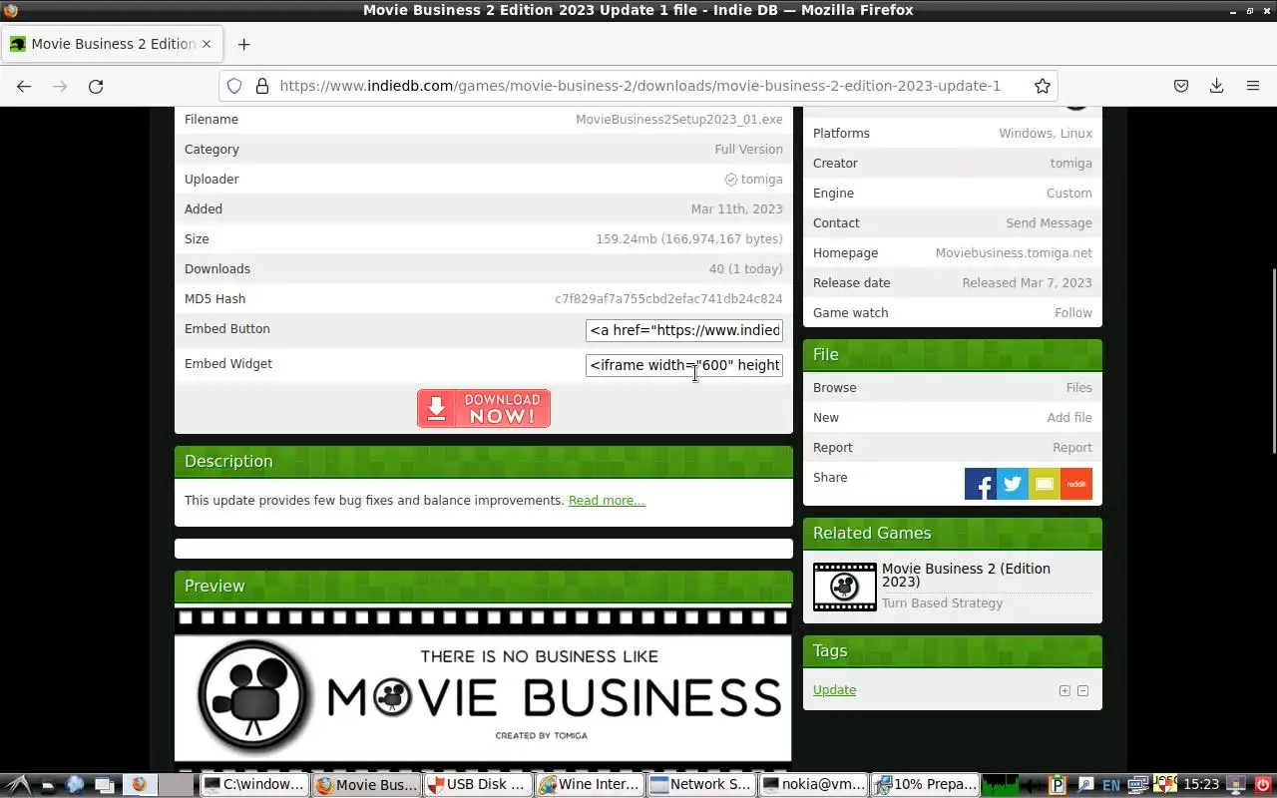The image size is (1277, 798).
Task: Click Follow next to Game watch
Action: pyautogui.click(x=1073, y=313)
